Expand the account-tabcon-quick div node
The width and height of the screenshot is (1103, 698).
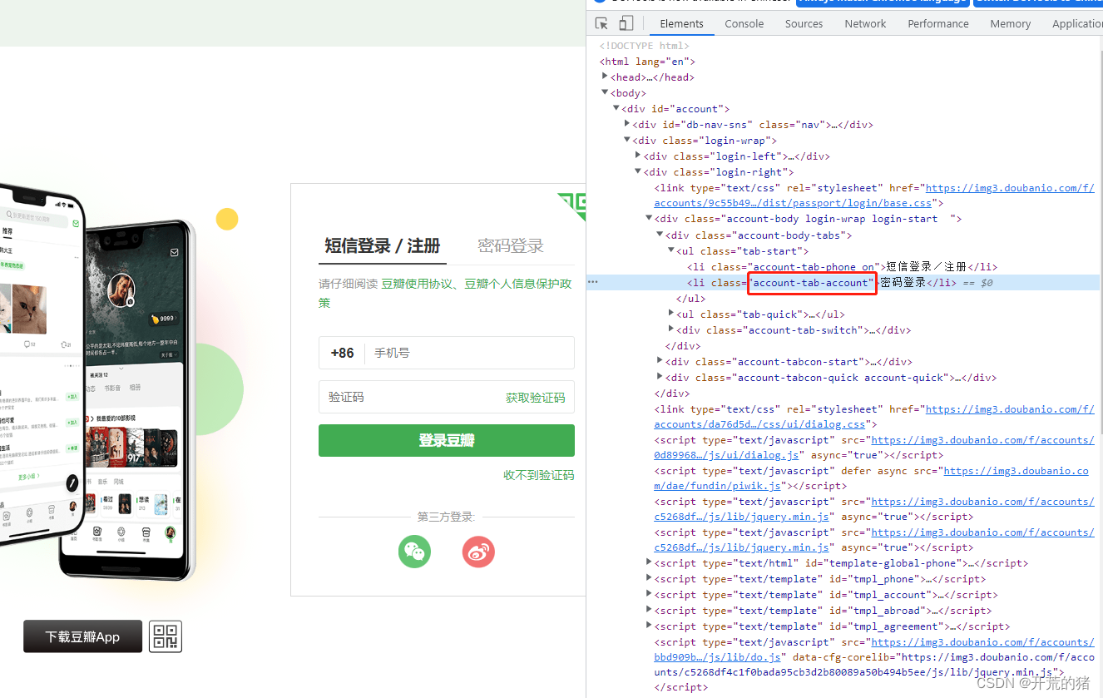660,378
